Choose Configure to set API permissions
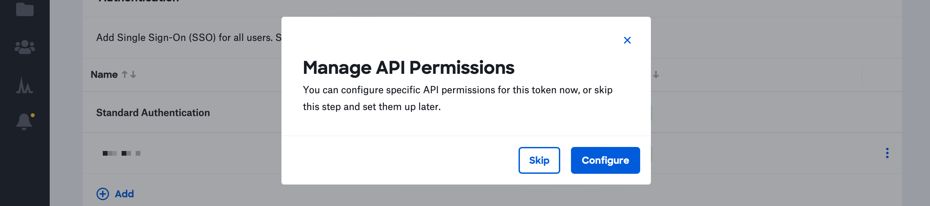Viewport: 930px width, 206px height. coord(605,160)
